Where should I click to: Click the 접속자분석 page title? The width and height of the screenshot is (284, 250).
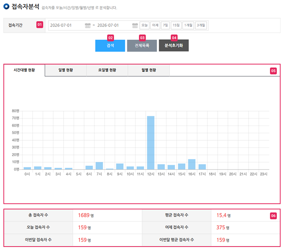(x=25, y=6)
